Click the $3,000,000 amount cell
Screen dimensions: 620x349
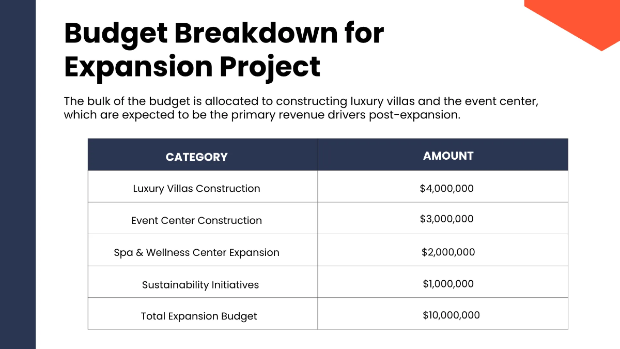click(x=446, y=219)
